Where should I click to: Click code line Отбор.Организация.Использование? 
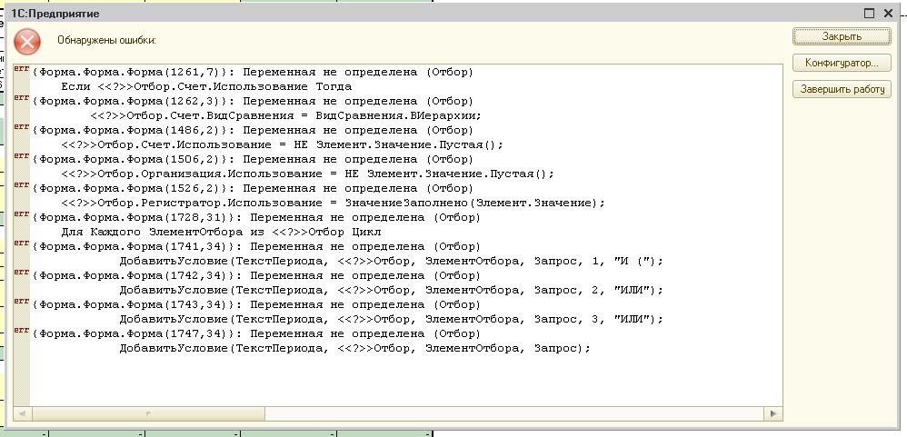308,174
